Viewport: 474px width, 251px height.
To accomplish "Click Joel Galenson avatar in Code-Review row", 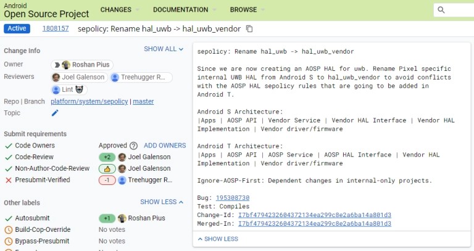I will pyautogui.click(x=122, y=157).
